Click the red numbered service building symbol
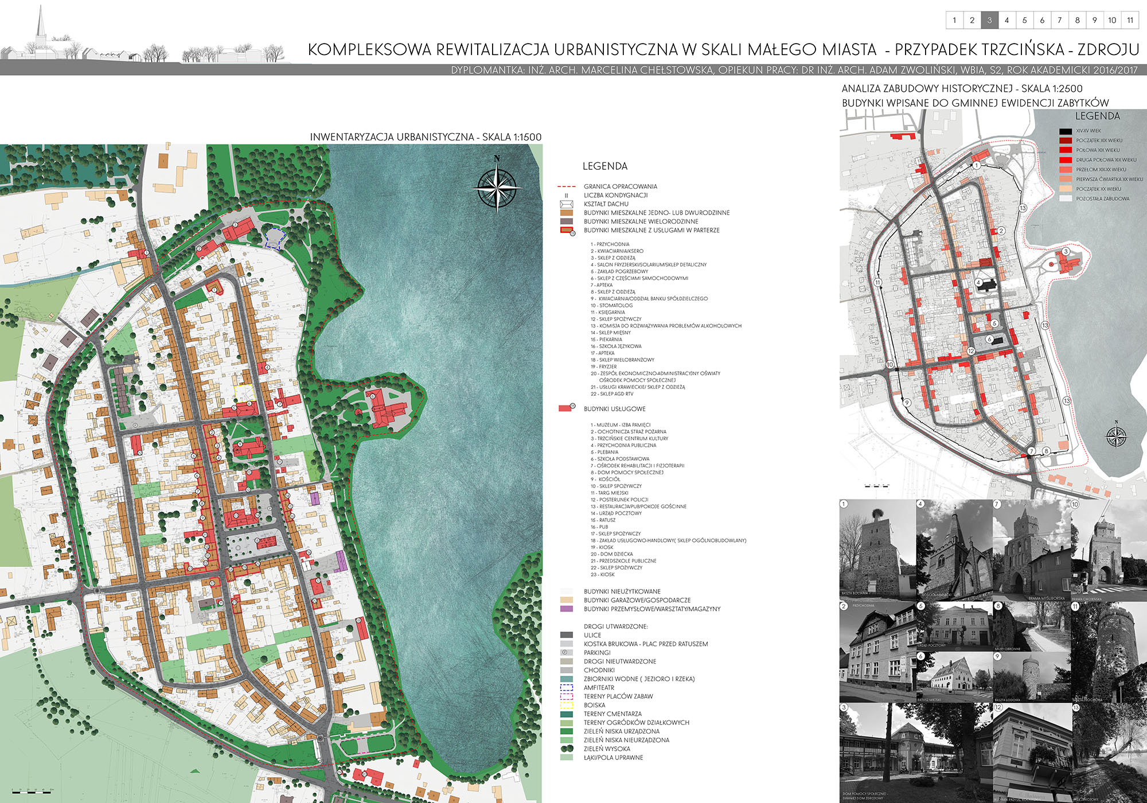1147x803 pixels. pyautogui.click(x=567, y=408)
